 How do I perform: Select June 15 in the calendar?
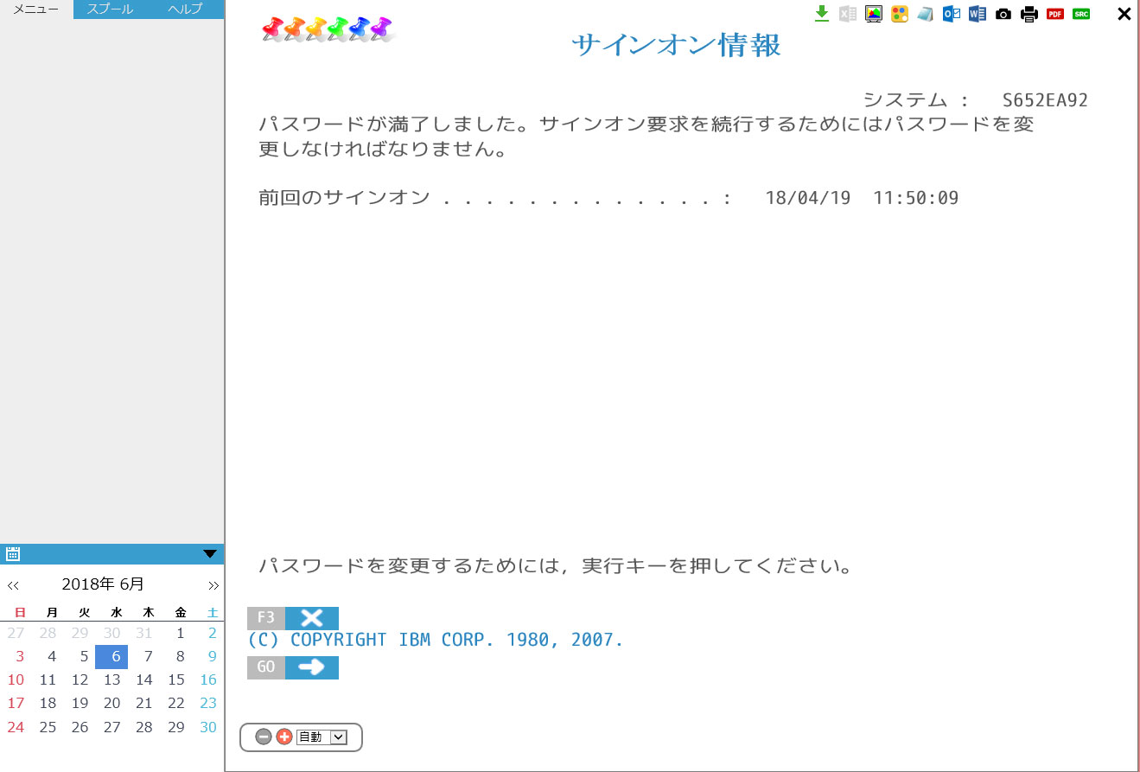point(176,679)
